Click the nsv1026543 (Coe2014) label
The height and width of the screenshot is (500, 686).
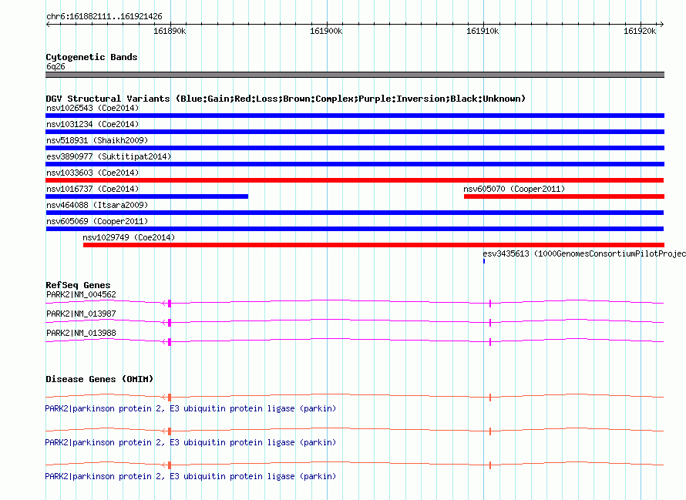[92, 108]
